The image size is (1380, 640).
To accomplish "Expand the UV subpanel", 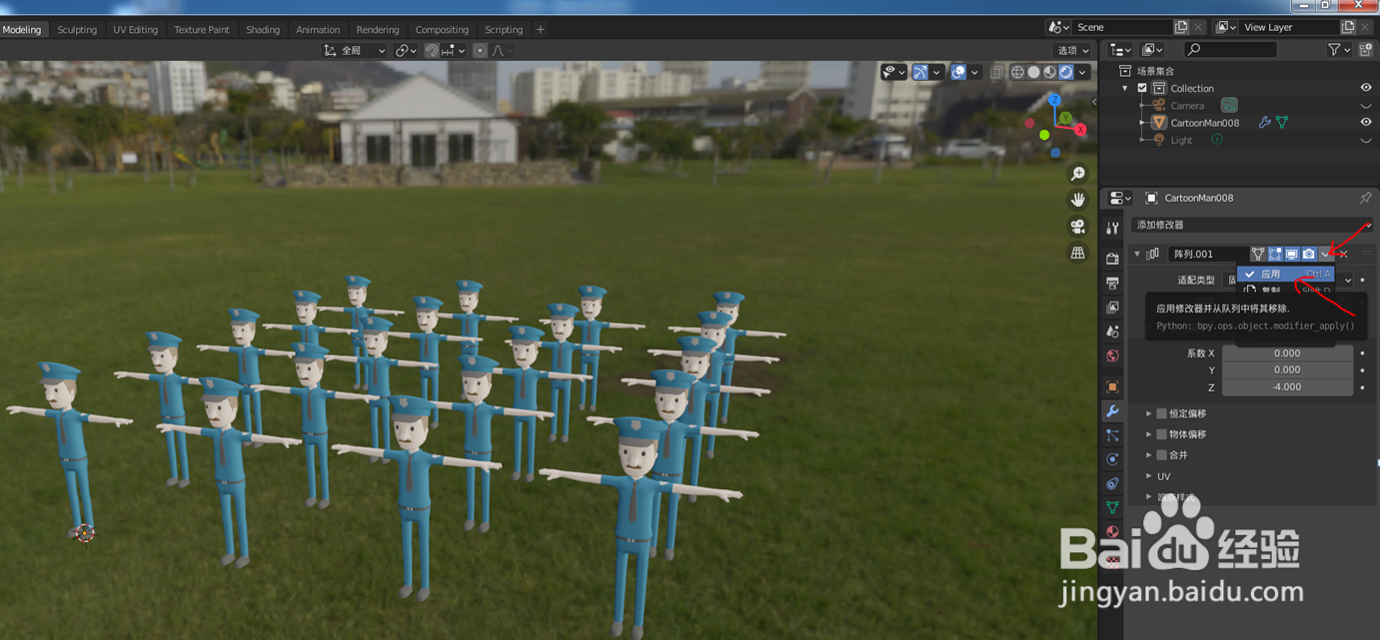I will pyautogui.click(x=1149, y=476).
